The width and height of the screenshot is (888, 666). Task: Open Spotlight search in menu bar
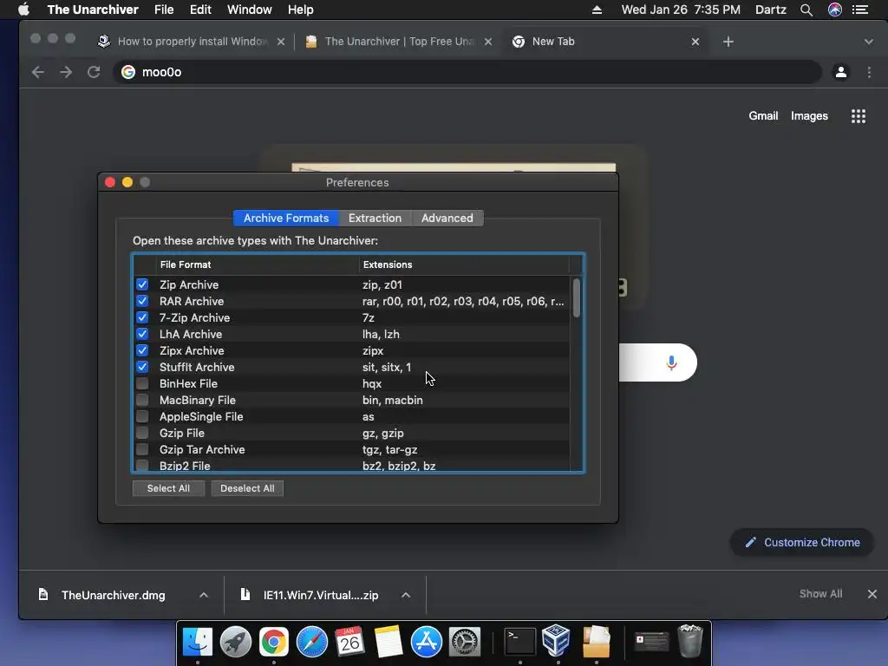(806, 10)
